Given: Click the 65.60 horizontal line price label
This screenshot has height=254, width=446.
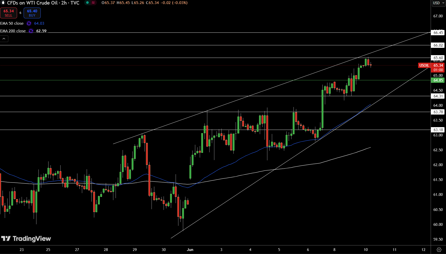Looking at the screenshot, I should point(438,58).
